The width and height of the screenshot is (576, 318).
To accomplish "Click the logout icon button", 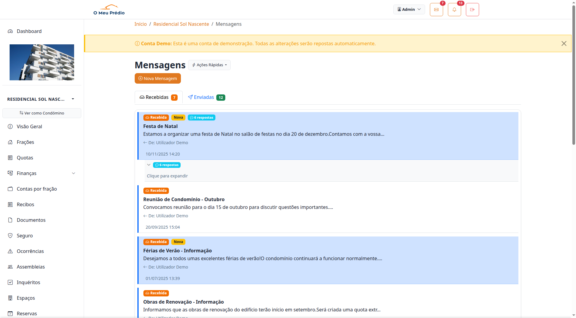I will 472,10.
